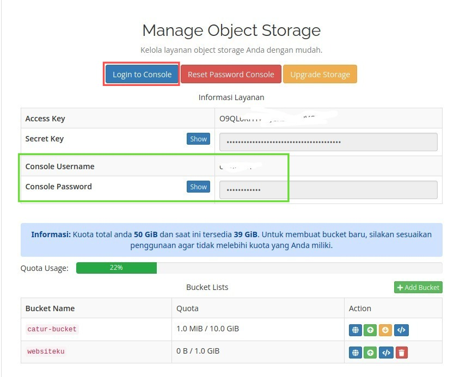
Task: Select the websiteku bucket name
Action: pos(46,351)
